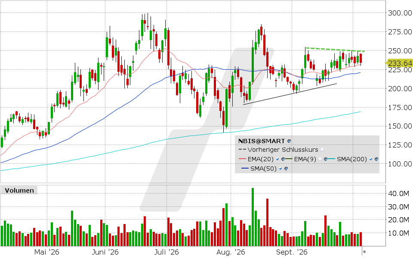Click the cyan SMA(200) legend line sample

tap(331, 159)
